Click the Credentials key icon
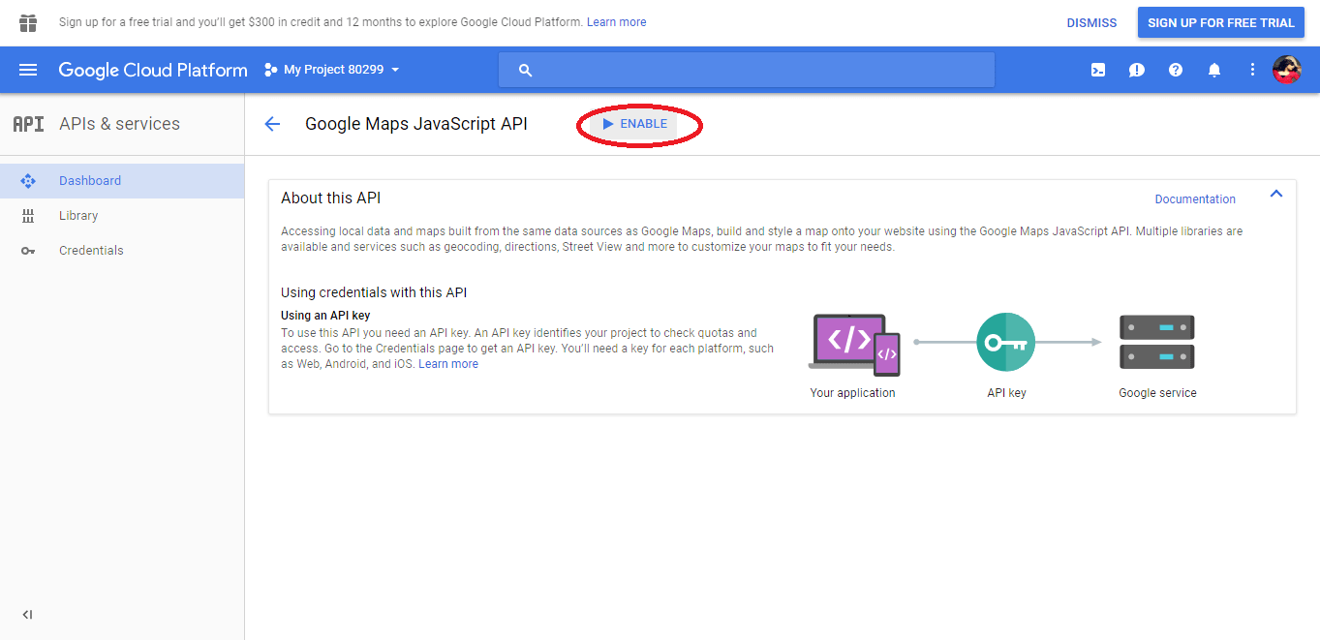 (x=28, y=251)
